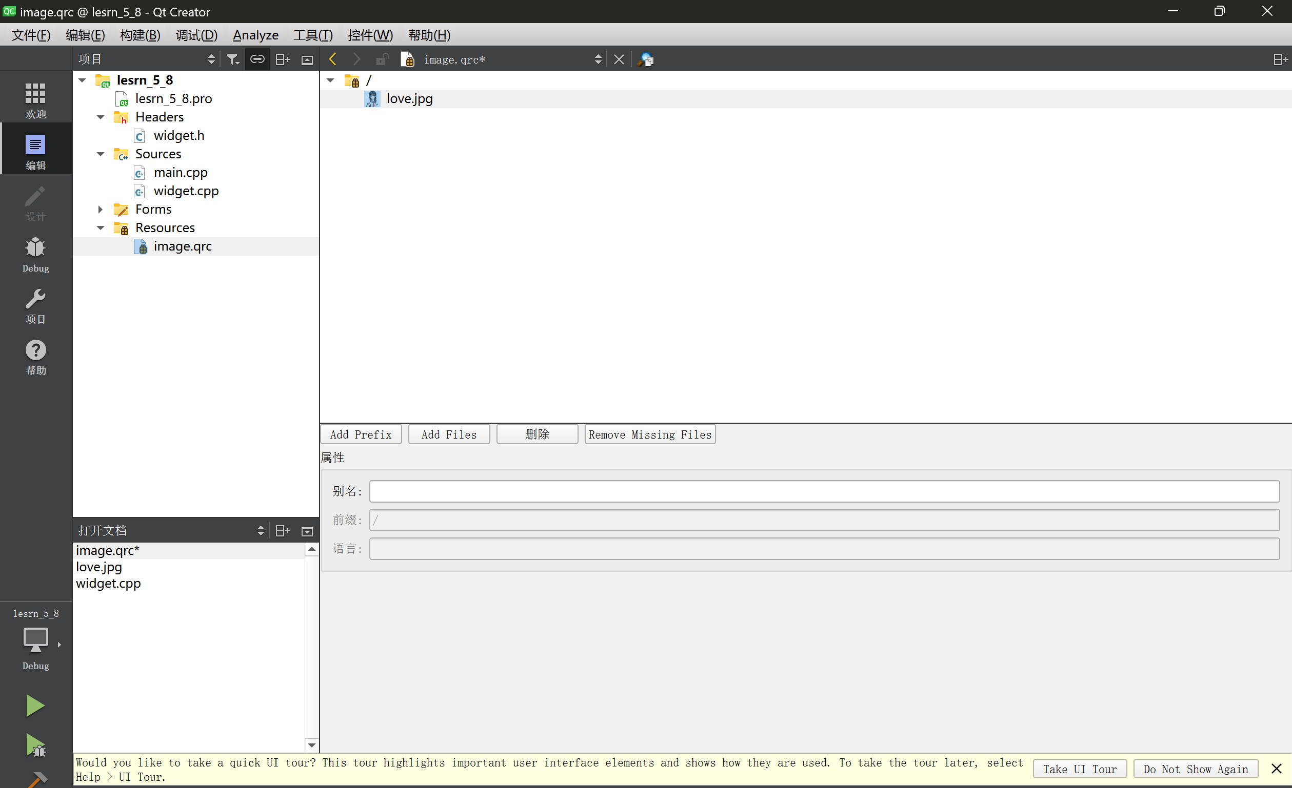Click the Take UI Tour button
Image resolution: width=1292 pixels, height=788 pixels.
(x=1079, y=769)
